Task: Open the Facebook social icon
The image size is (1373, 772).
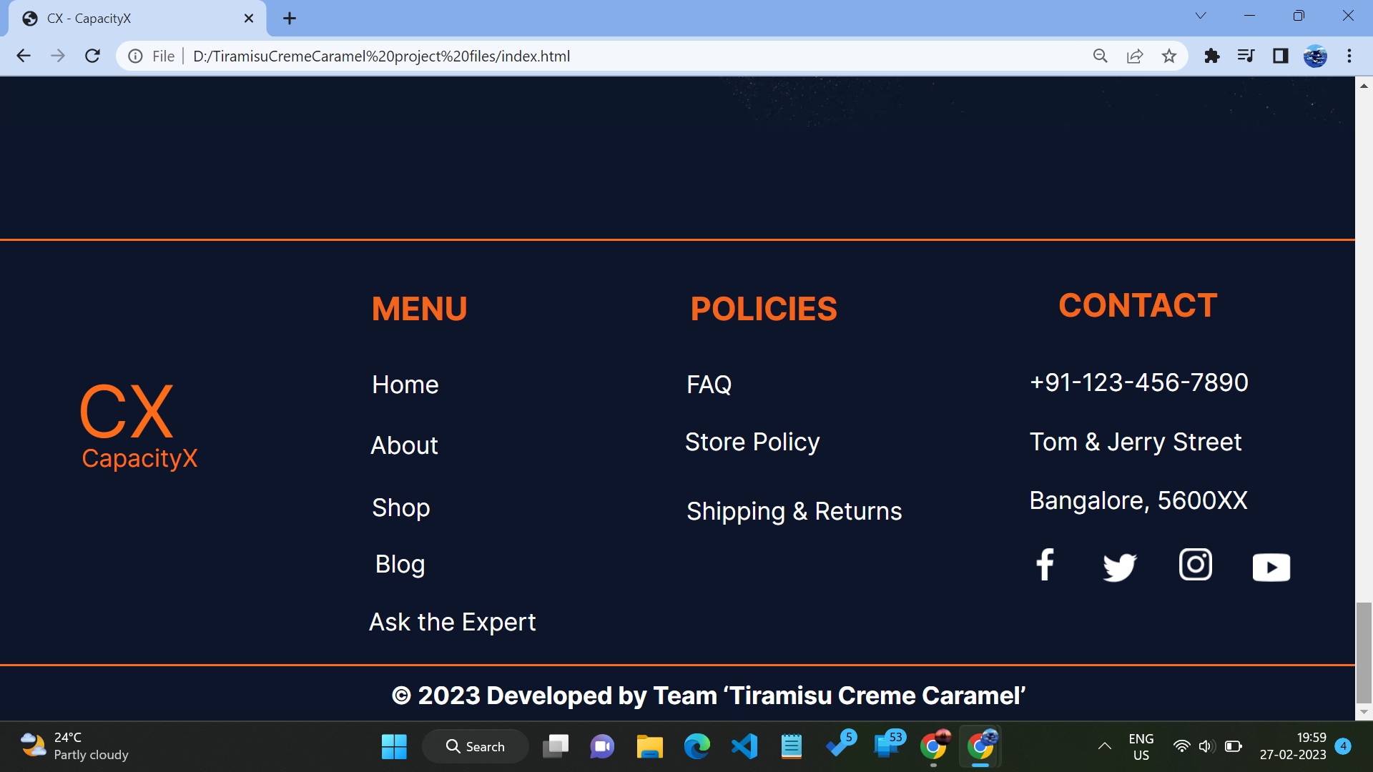Action: coord(1045,565)
